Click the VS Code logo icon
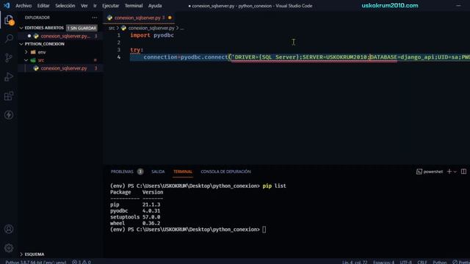The height and width of the screenshot is (264, 470). tap(7, 5)
